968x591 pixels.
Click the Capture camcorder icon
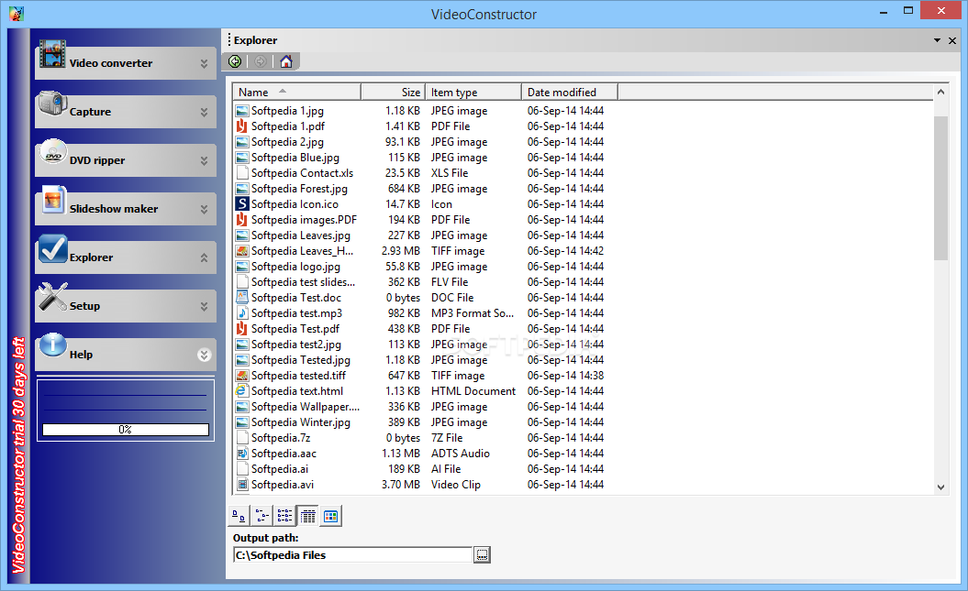52,103
